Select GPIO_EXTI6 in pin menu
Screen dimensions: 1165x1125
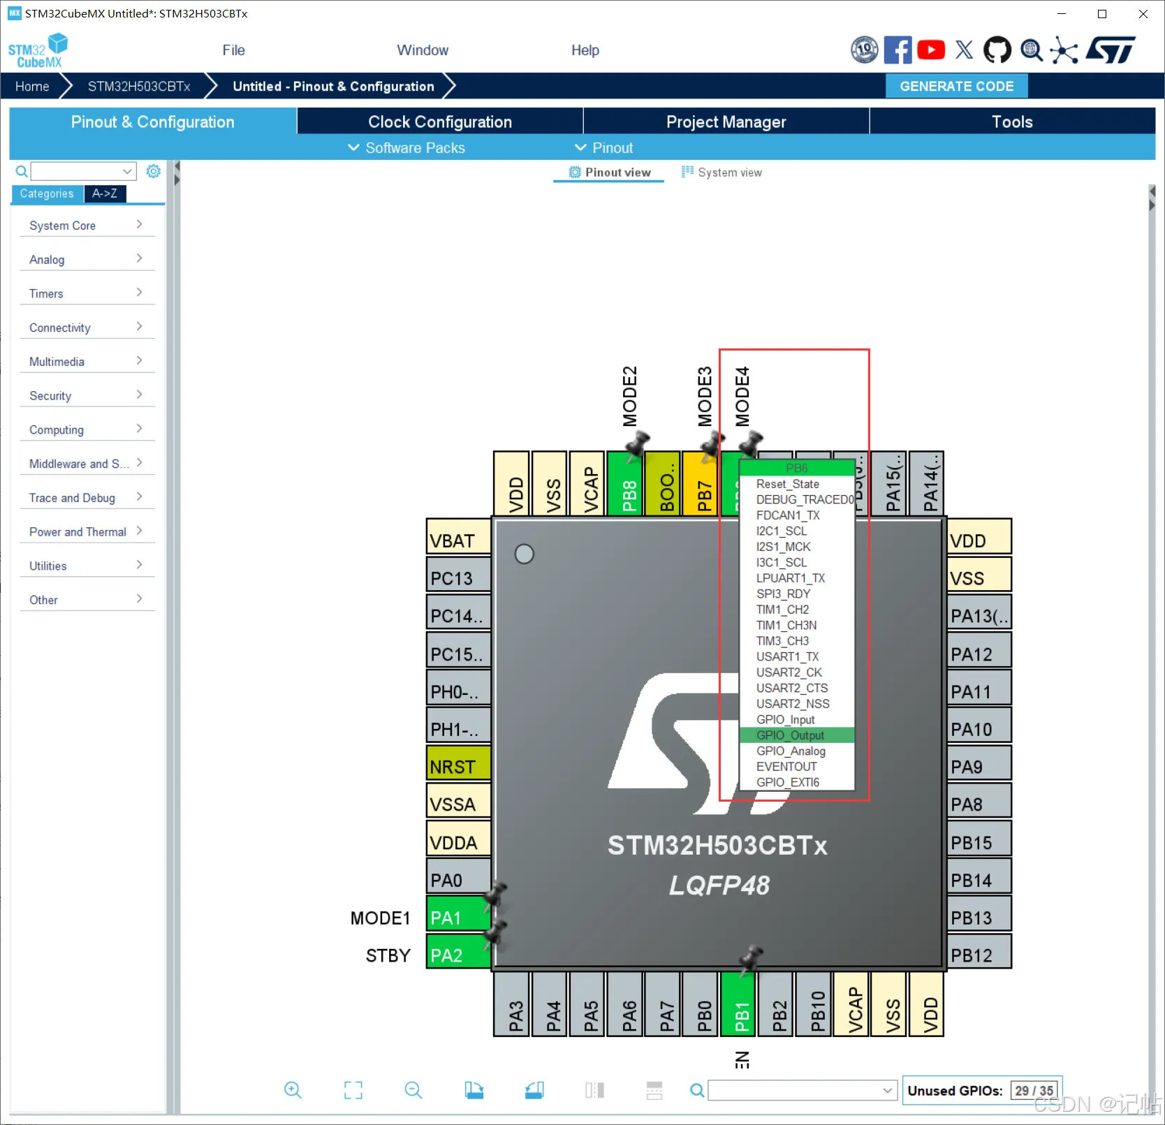797,782
